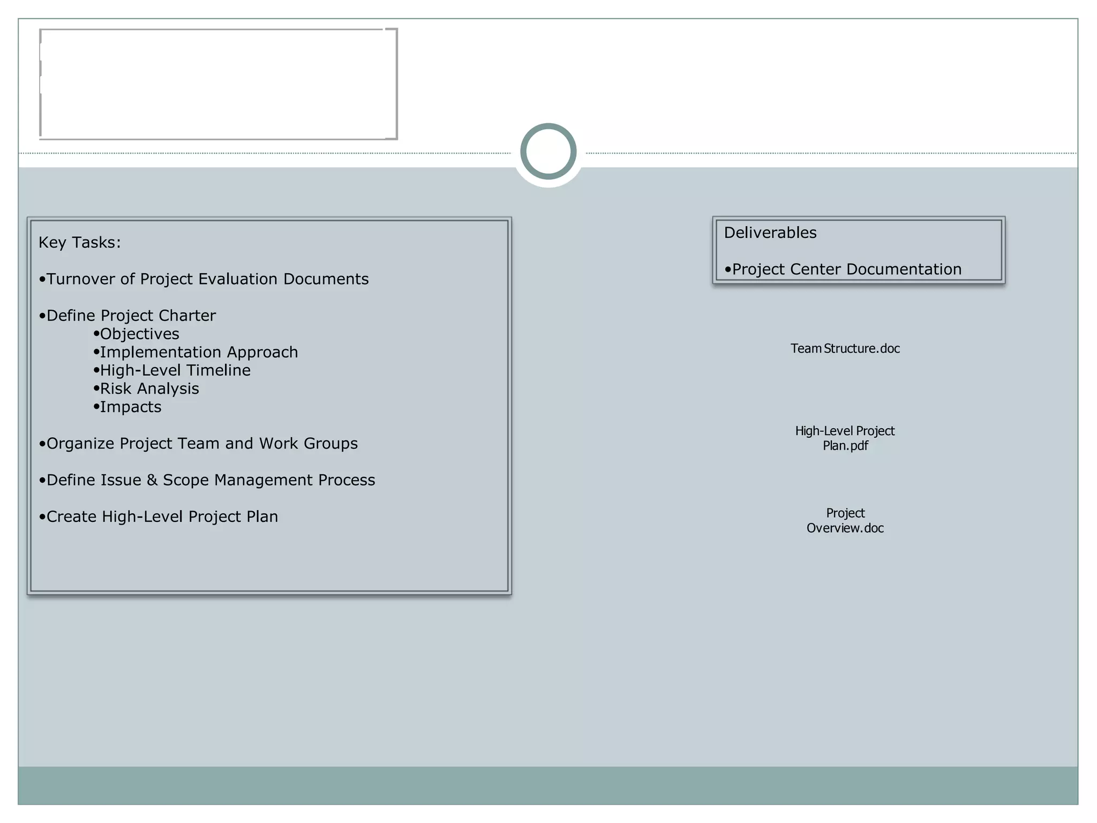Click 'Create High-Level Project Plan' bullet

tap(159, 517)
